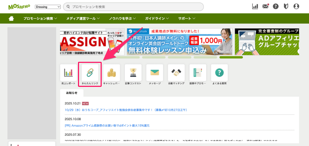This screenshot has height=146, width=309.
Task: Select the fourth carousel indicator bar
Action: [x=205, y=57]
